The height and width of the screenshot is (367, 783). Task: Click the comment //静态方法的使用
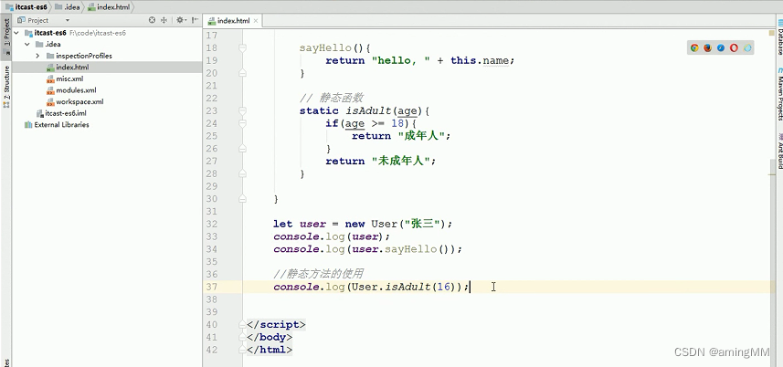click(318, 274)
